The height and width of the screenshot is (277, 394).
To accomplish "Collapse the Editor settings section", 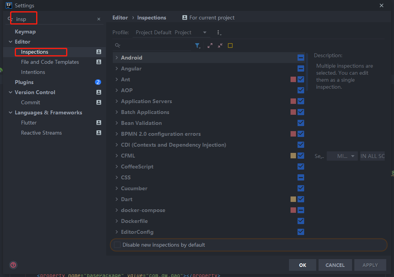I will [x=10, y=42].
